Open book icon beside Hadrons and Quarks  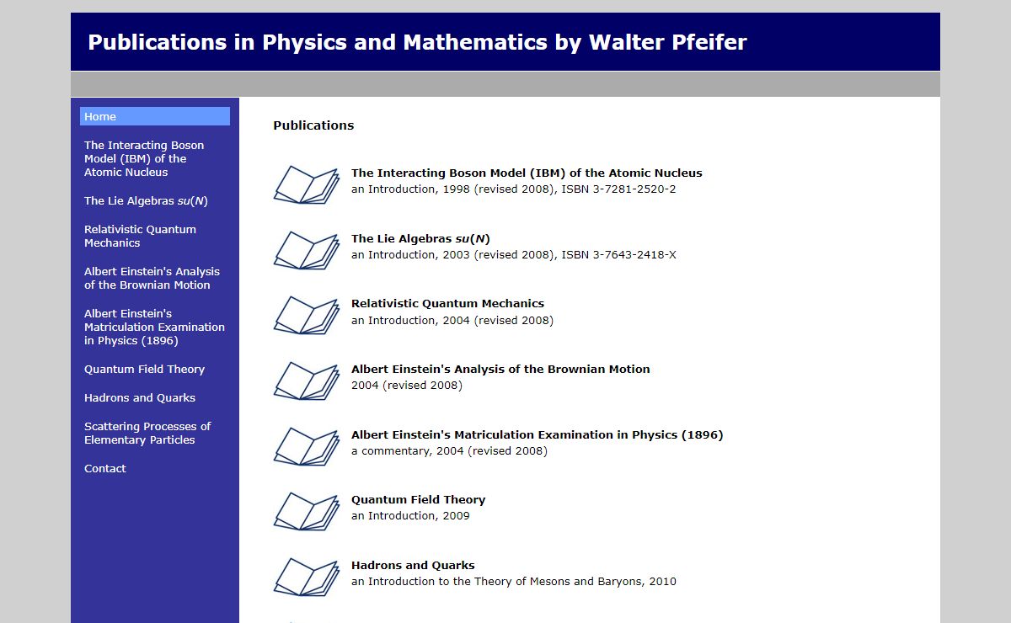tap(306, 576)
